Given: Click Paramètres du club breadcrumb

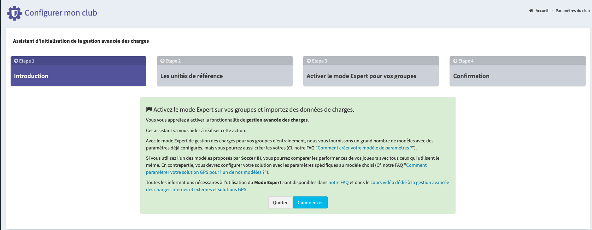Looking at the screenshot, I should click(573, 11).
